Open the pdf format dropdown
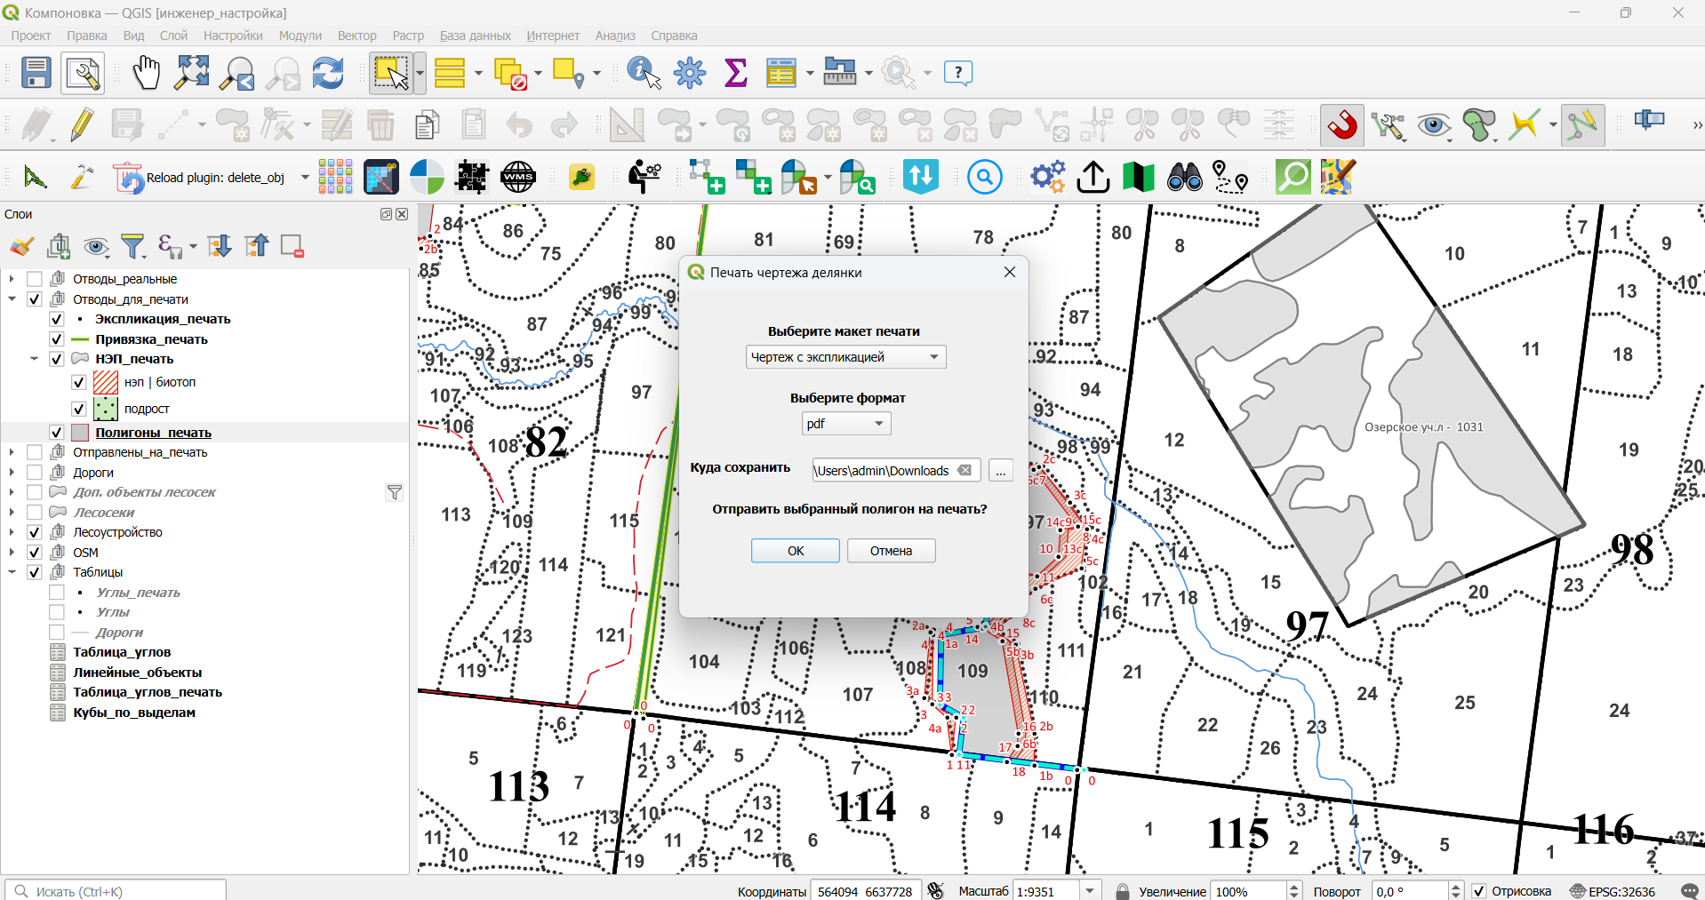This screenshot has width=1705, height=900. pos(846,424)
